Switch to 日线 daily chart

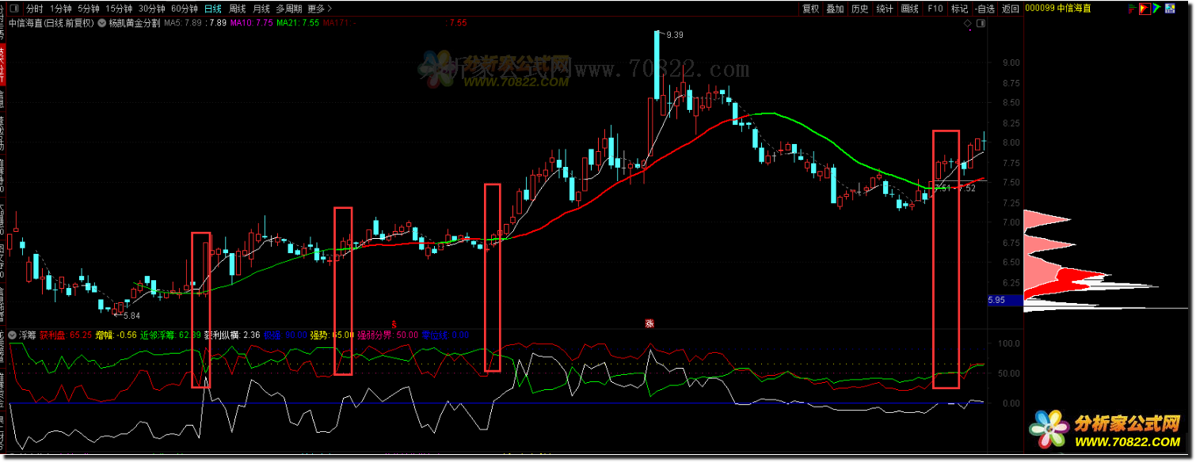tap(213, 9)
